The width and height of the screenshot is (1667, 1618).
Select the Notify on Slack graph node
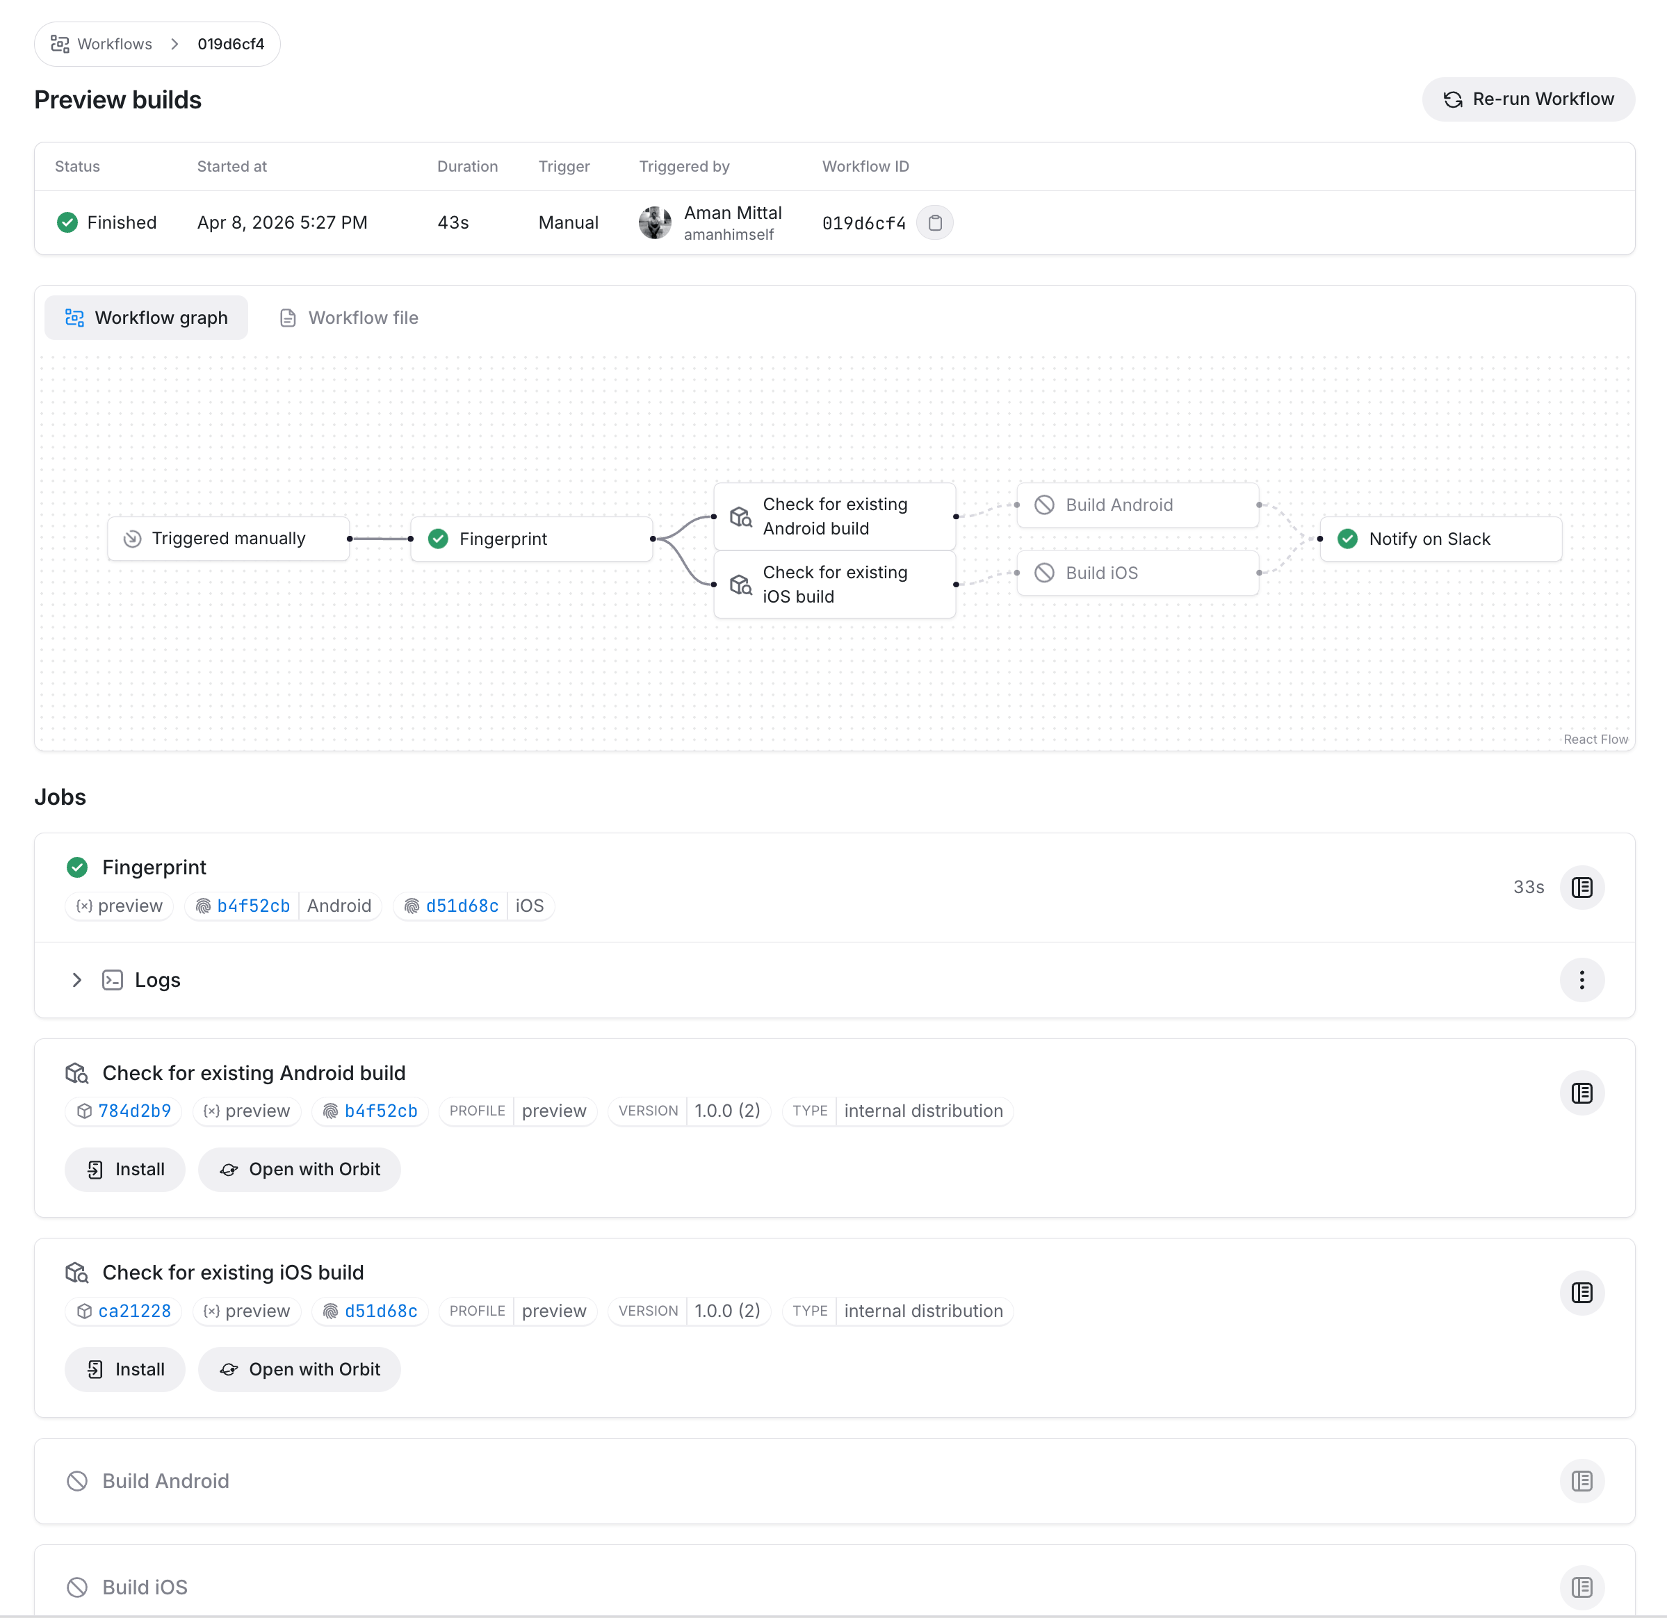(1441, 539)
